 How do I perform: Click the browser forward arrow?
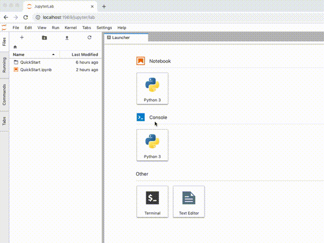point(16,17)
